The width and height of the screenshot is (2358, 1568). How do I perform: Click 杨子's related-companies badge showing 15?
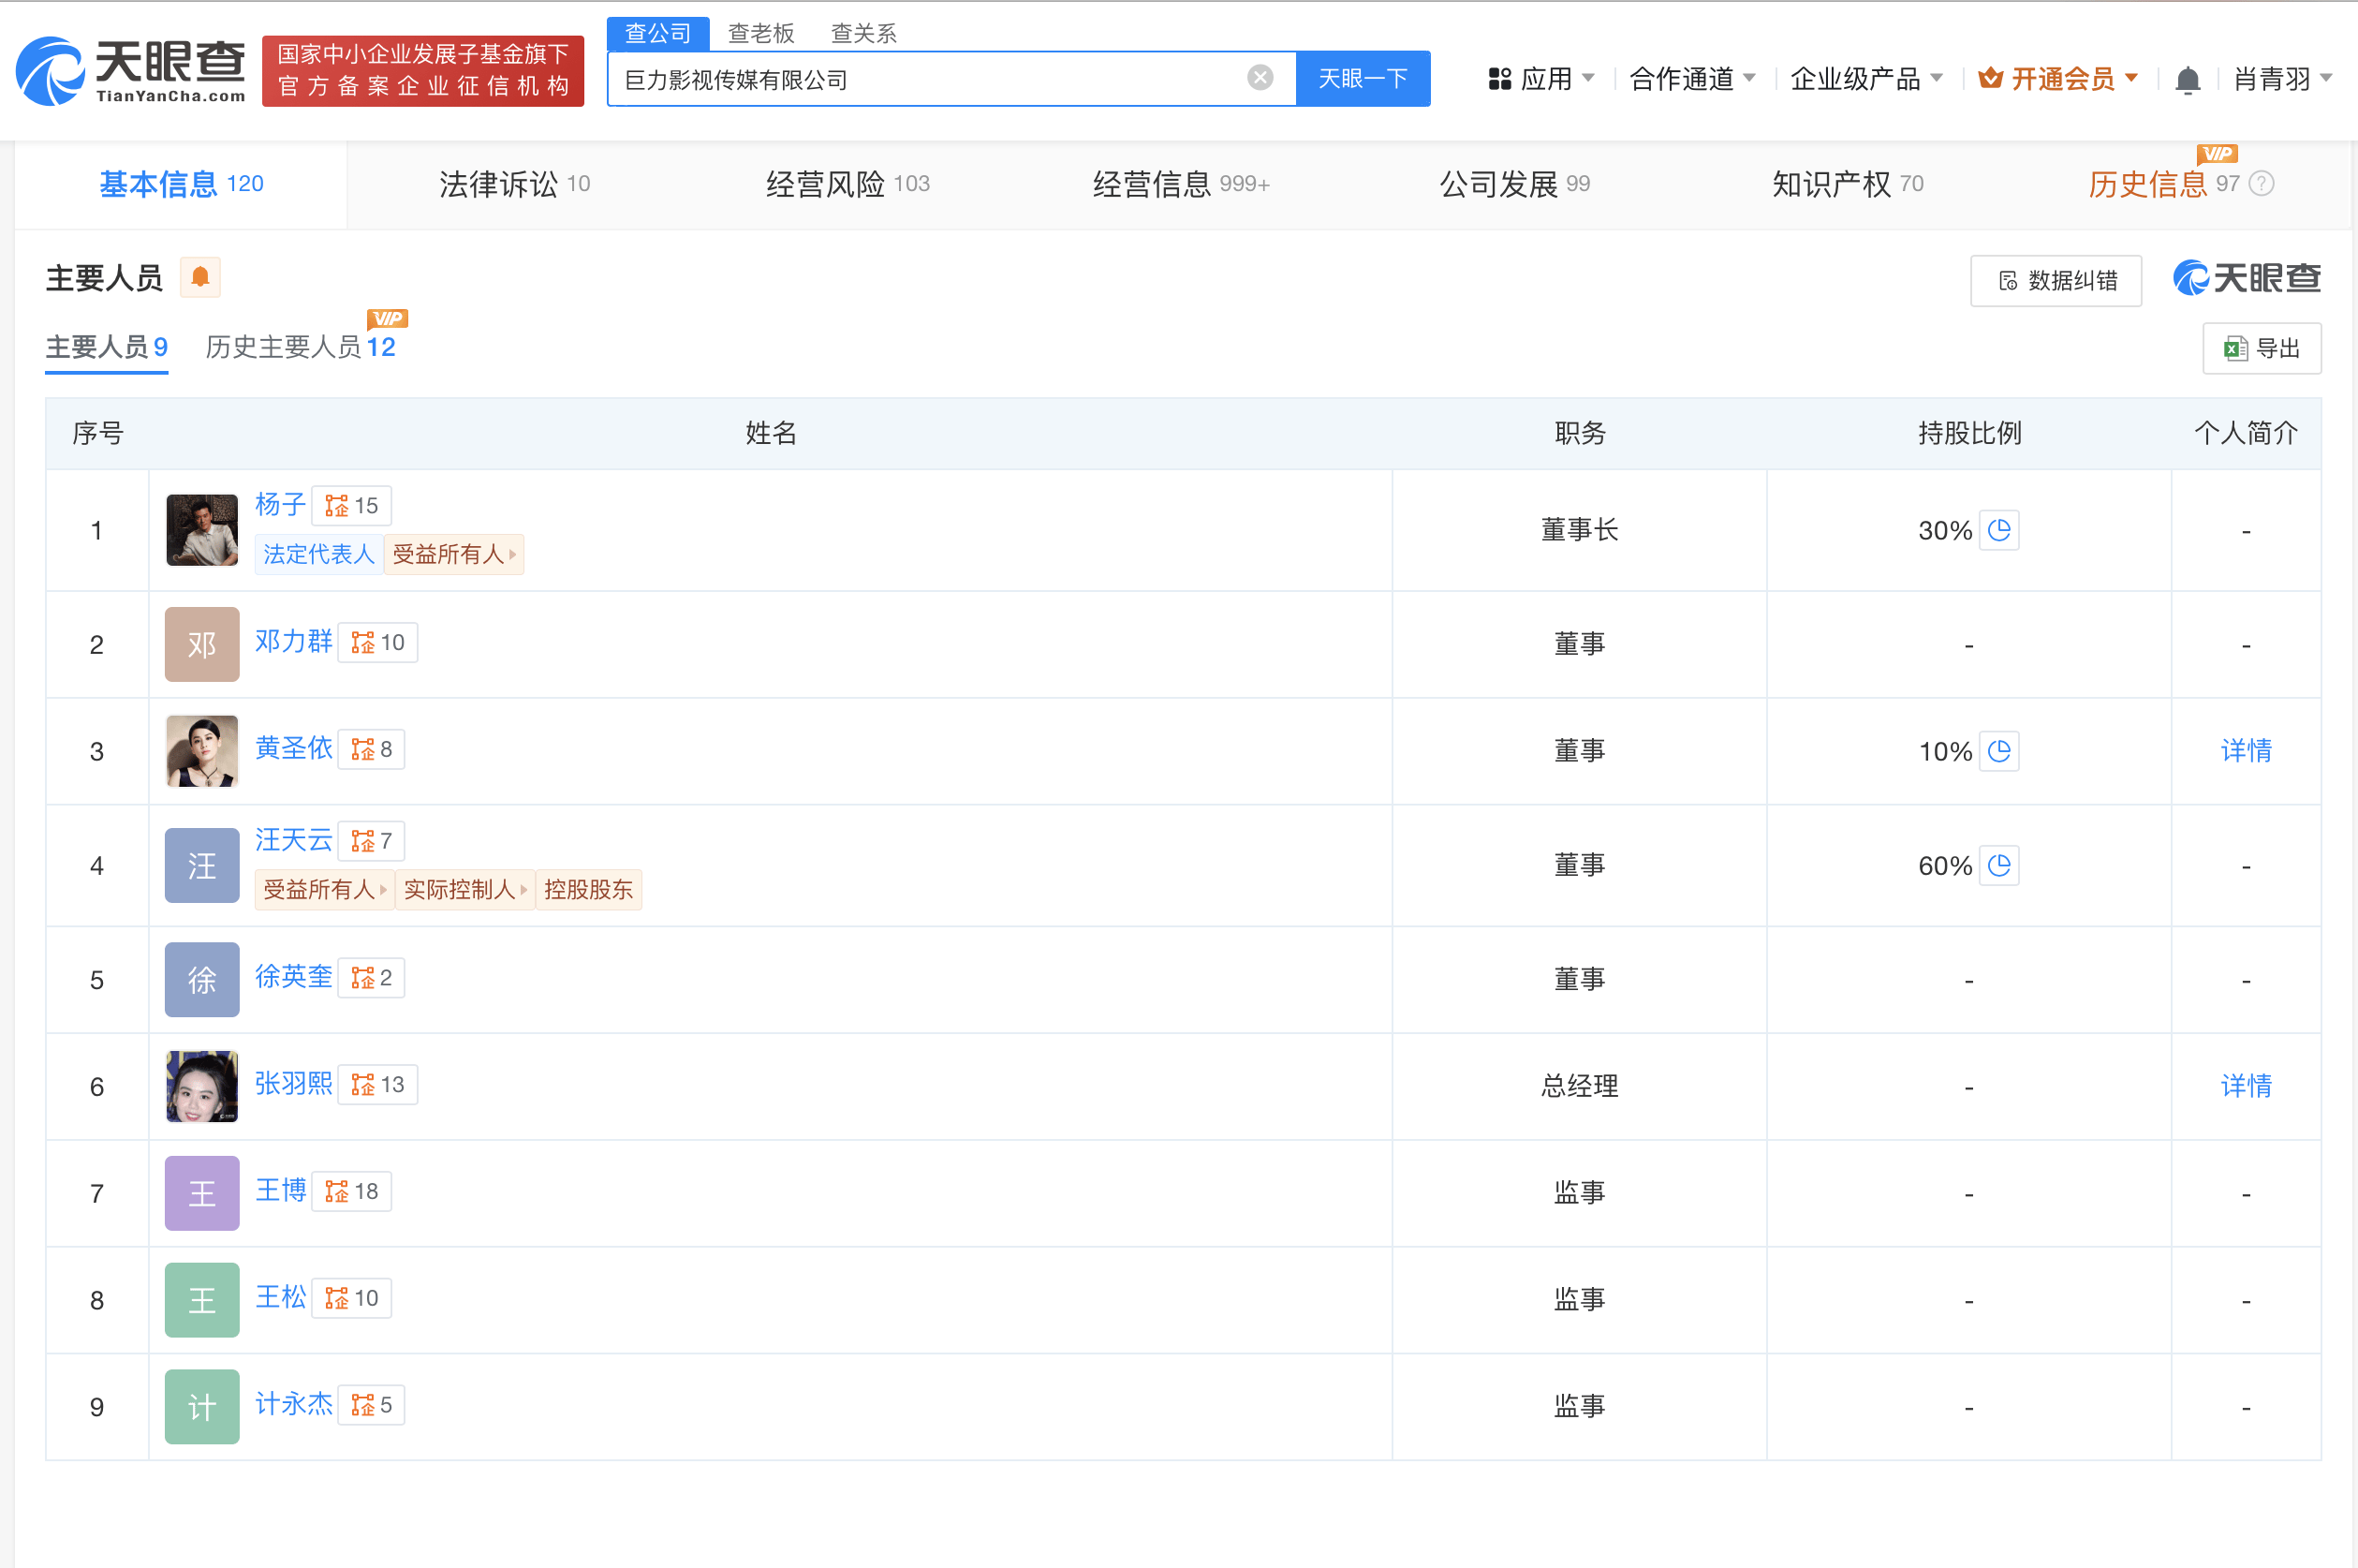coord(352,506)
